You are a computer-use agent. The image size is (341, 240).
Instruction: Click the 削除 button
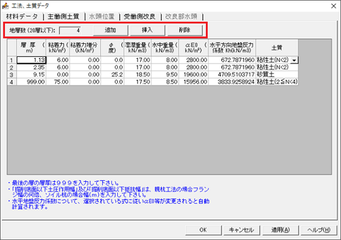(x=185, y=30)
